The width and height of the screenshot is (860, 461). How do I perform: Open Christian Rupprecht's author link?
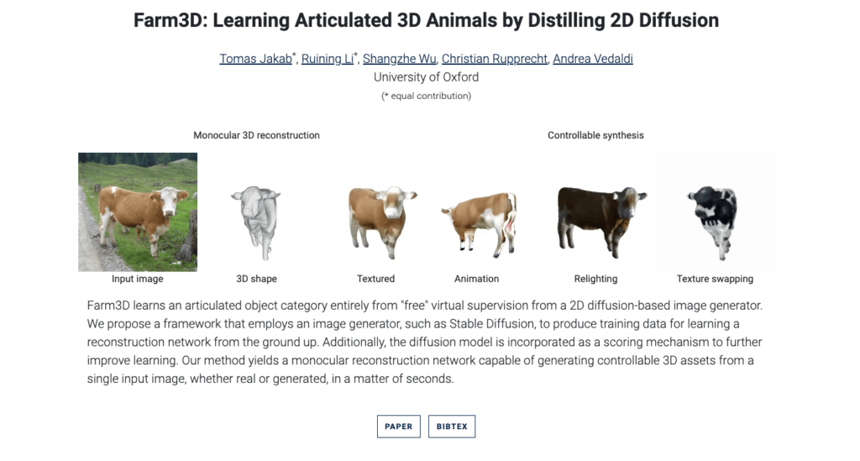[494, 59]
